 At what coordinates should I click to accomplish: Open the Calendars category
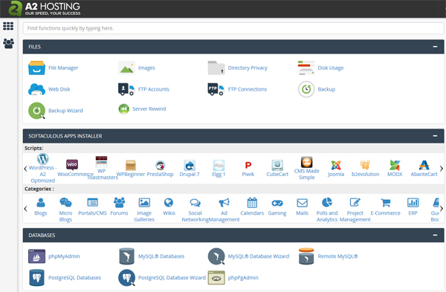click(x=252, y=207)
